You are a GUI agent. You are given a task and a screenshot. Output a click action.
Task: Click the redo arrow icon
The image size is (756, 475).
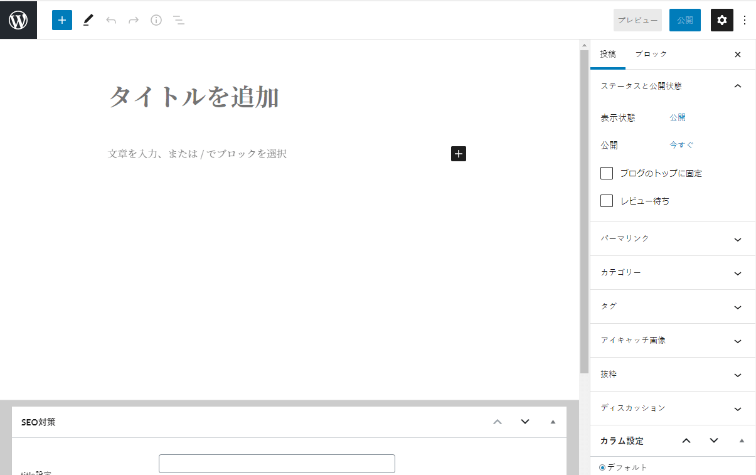point(134,19)
